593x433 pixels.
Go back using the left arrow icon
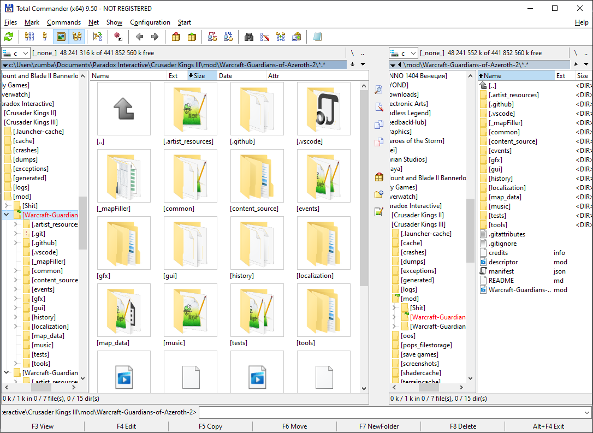click(x=139, y=37)
